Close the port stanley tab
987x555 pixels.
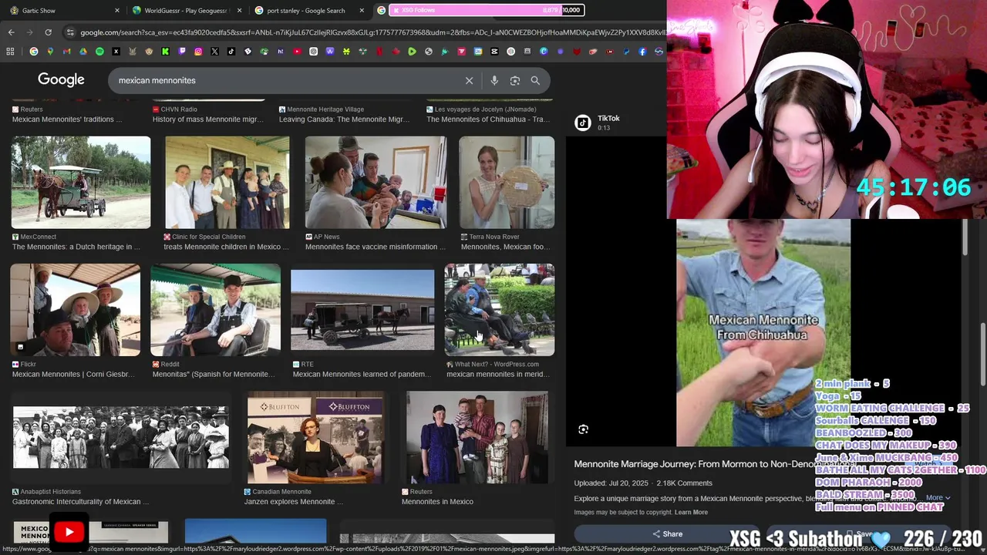[363, 11]
